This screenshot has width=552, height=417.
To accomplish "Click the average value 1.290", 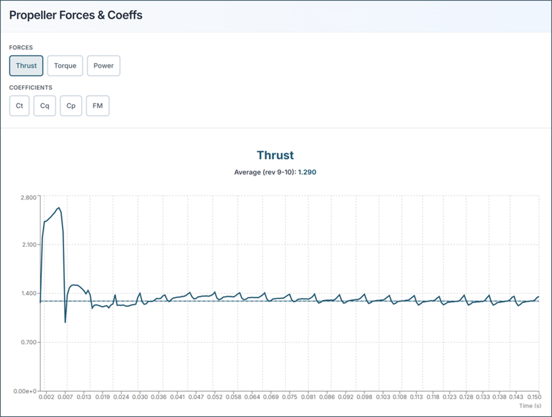I will [x=307, y=172].
